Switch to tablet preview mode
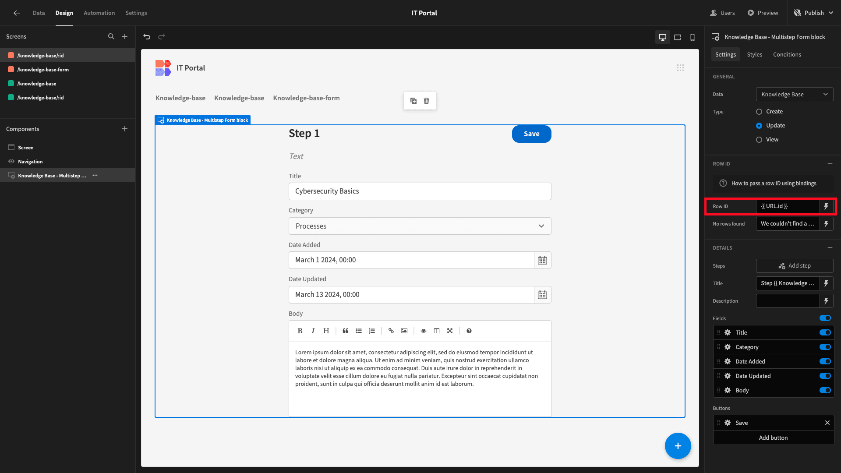 tap(678, 37)
